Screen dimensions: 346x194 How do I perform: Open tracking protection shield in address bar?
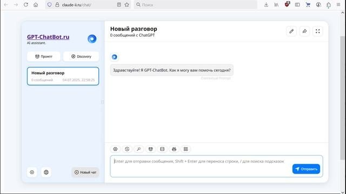tap(49, 5)
